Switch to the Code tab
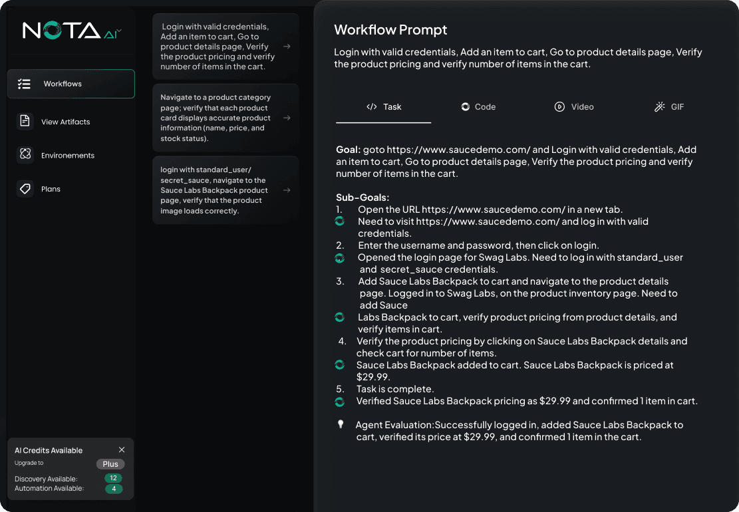Image resolution: width=739 pixels, height=512 pixels. coord(478,108)
